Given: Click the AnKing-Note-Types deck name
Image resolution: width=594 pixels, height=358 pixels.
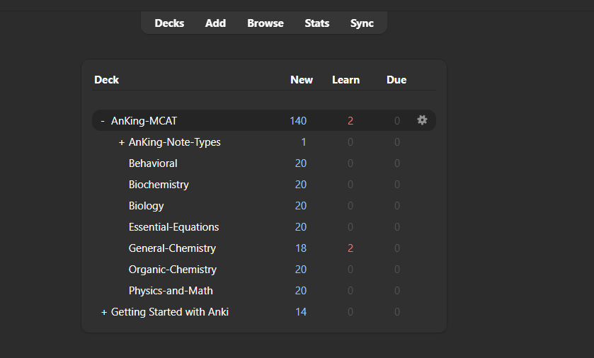Looking at the screenshot, I should [x=175, y=142].
